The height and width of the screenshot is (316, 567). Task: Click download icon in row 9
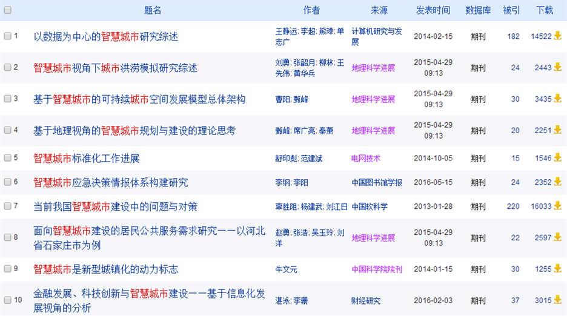(x=557, y=269)
